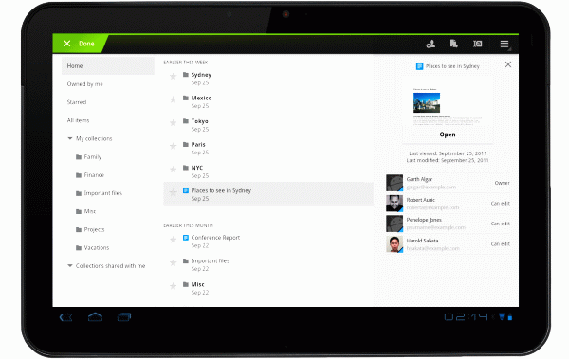Toggle star on Conference Report

[x=174, y=240]
